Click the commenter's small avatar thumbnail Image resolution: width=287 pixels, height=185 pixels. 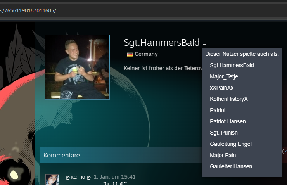(52, 180)
